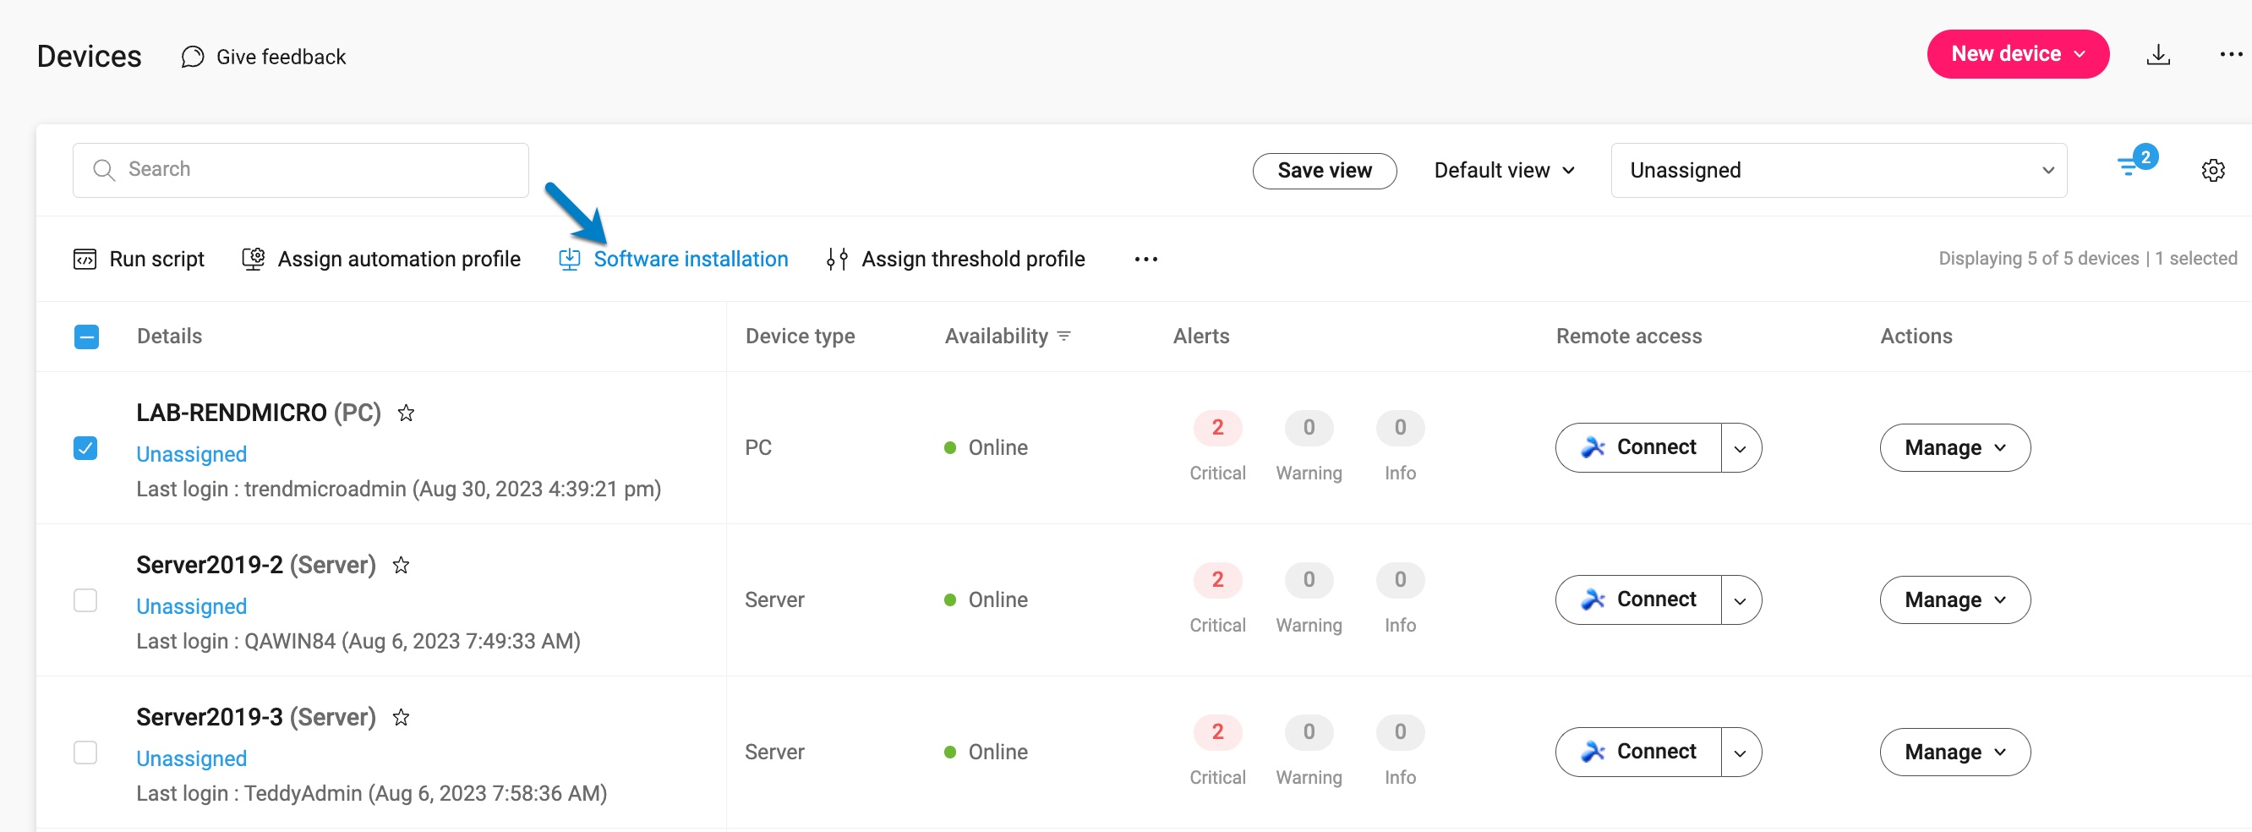Click the Run script icon

click(x=85, y=259)
